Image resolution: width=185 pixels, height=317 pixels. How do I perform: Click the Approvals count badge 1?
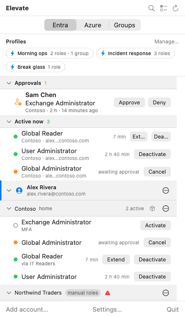pos(45,83)
